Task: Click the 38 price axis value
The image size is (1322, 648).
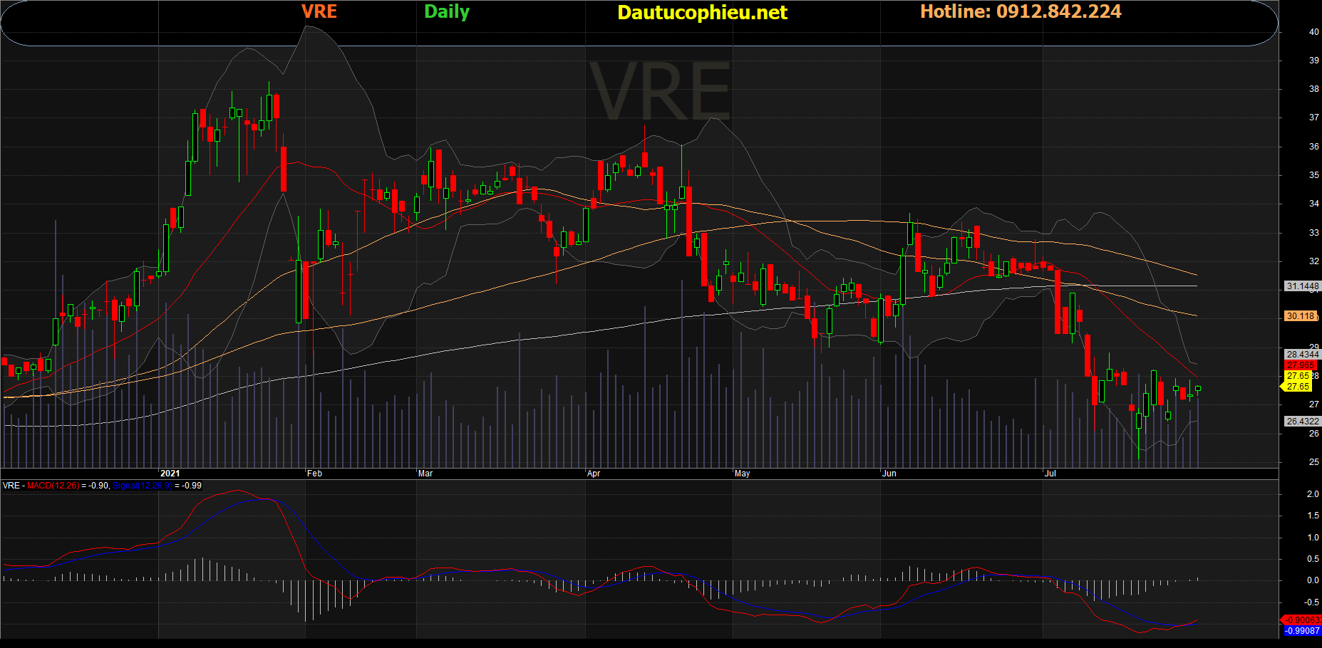Action: 1313,89
